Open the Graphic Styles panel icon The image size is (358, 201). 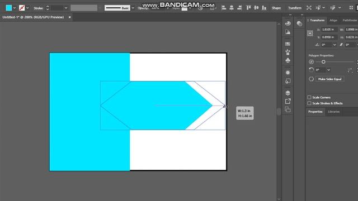(288, 81)
